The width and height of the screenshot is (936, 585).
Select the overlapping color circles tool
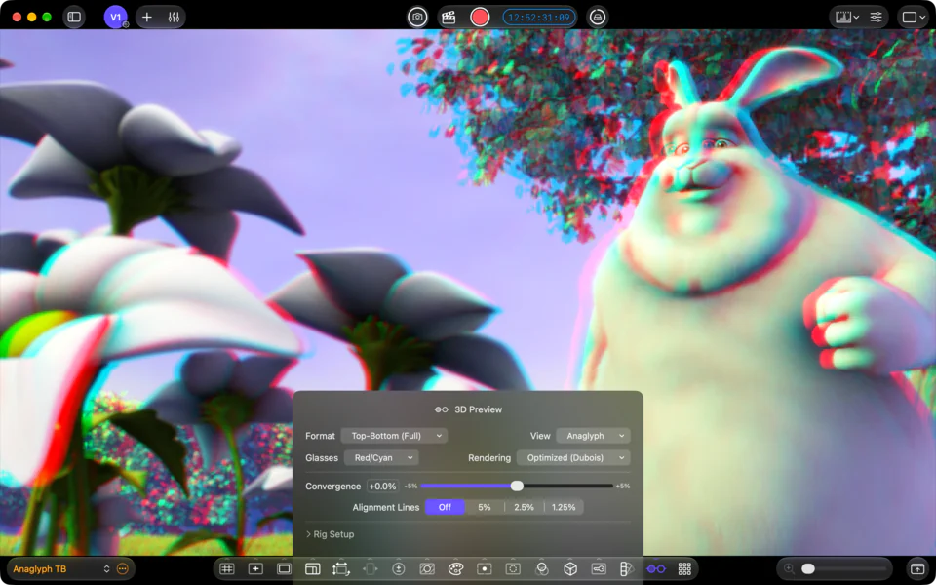(x=542, y=568)
